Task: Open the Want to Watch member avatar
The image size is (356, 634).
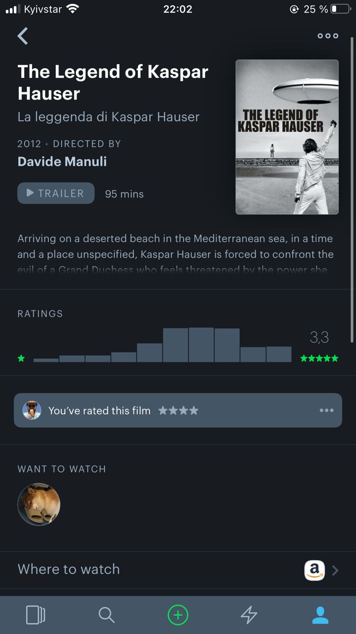Action: click(x=39, y=504)
